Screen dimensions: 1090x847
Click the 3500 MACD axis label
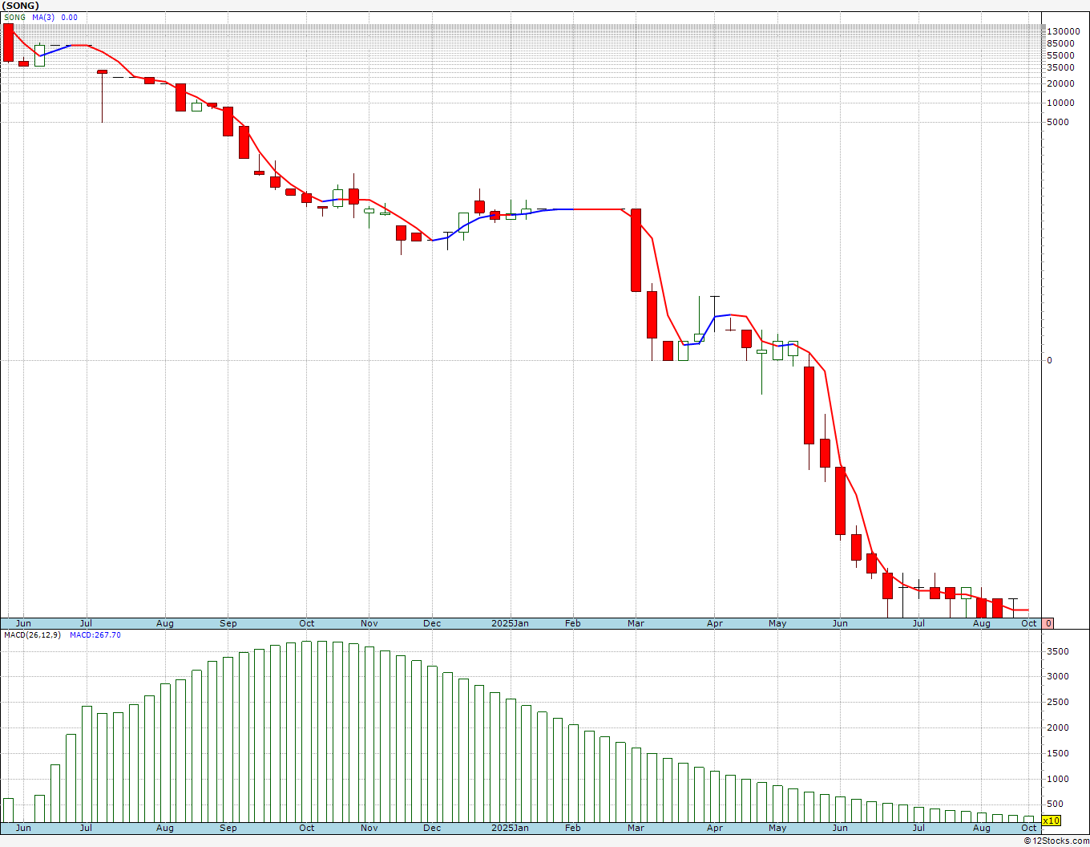click(1058, 651)
